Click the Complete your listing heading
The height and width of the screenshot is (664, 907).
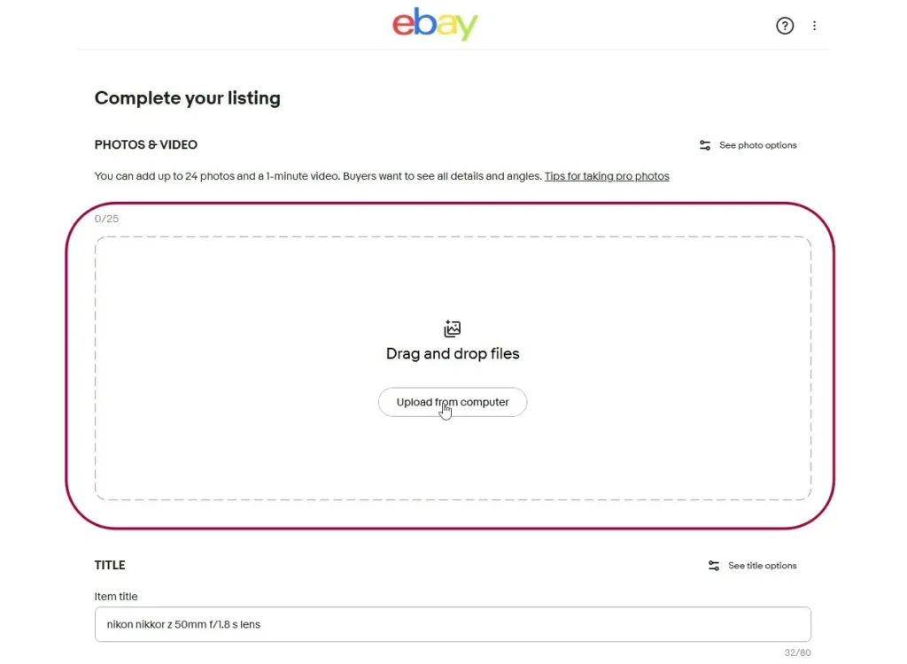tap(188, 98)
